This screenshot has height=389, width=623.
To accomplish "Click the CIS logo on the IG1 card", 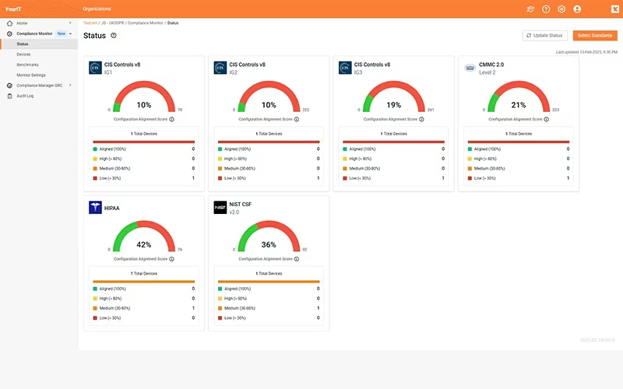I will point(95,68).
